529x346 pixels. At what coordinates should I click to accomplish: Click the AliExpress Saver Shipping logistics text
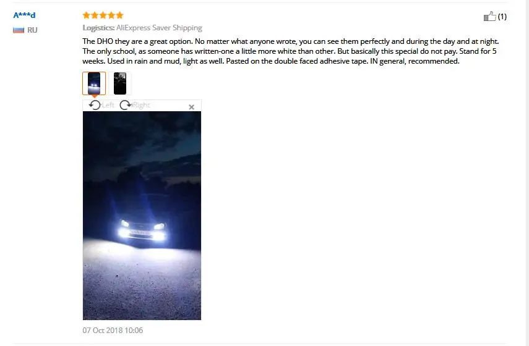coord(159,28)
